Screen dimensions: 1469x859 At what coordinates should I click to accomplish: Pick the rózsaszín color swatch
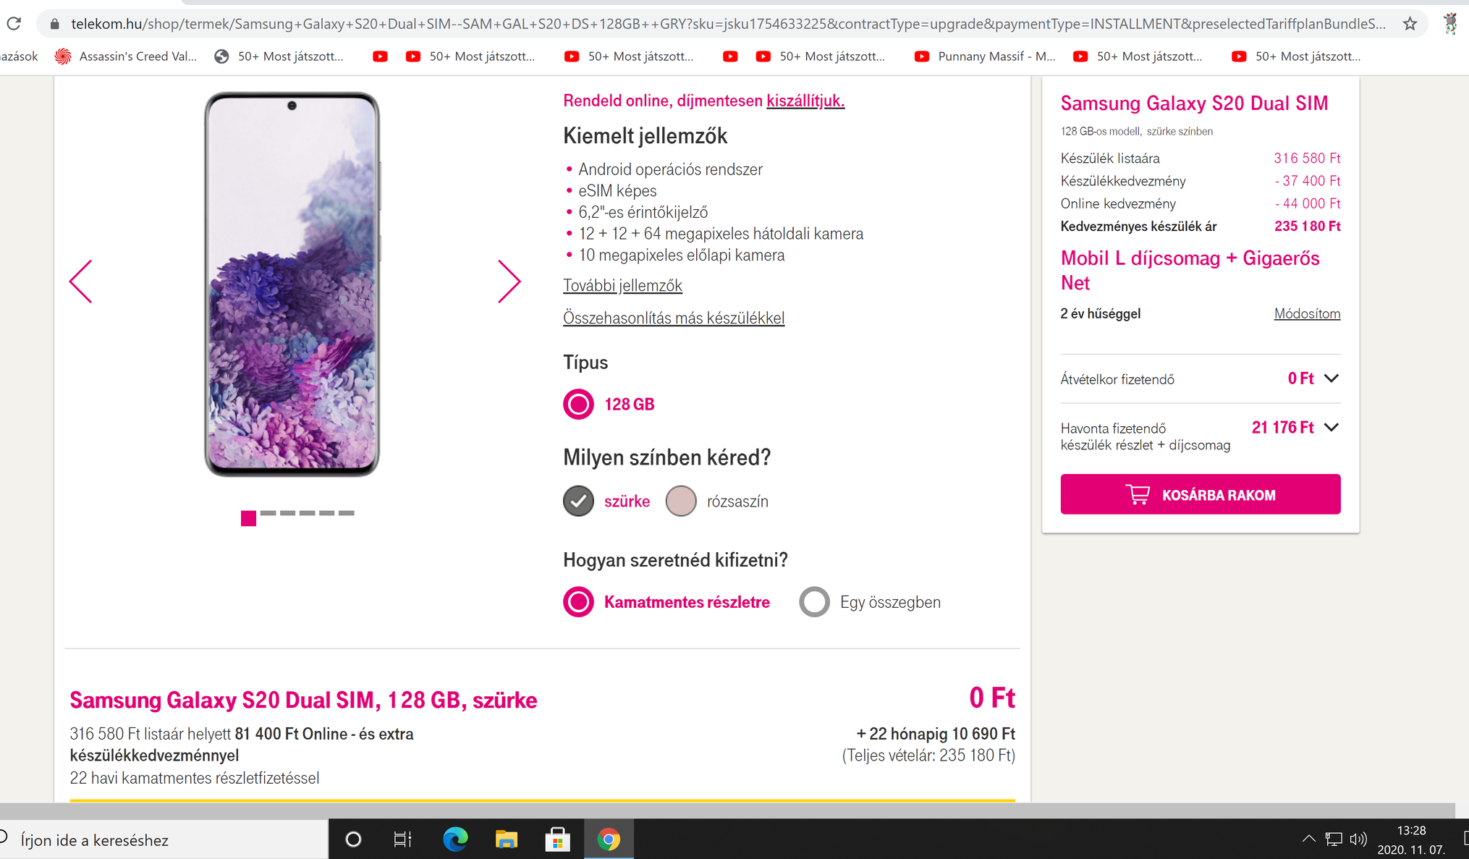point(680,501)
